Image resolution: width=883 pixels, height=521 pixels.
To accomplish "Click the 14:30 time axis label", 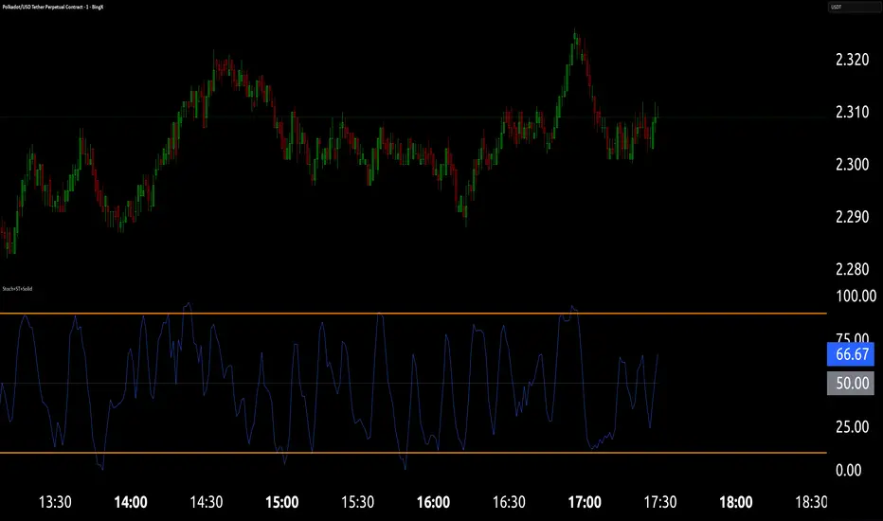I will click(x=207, y=502).
